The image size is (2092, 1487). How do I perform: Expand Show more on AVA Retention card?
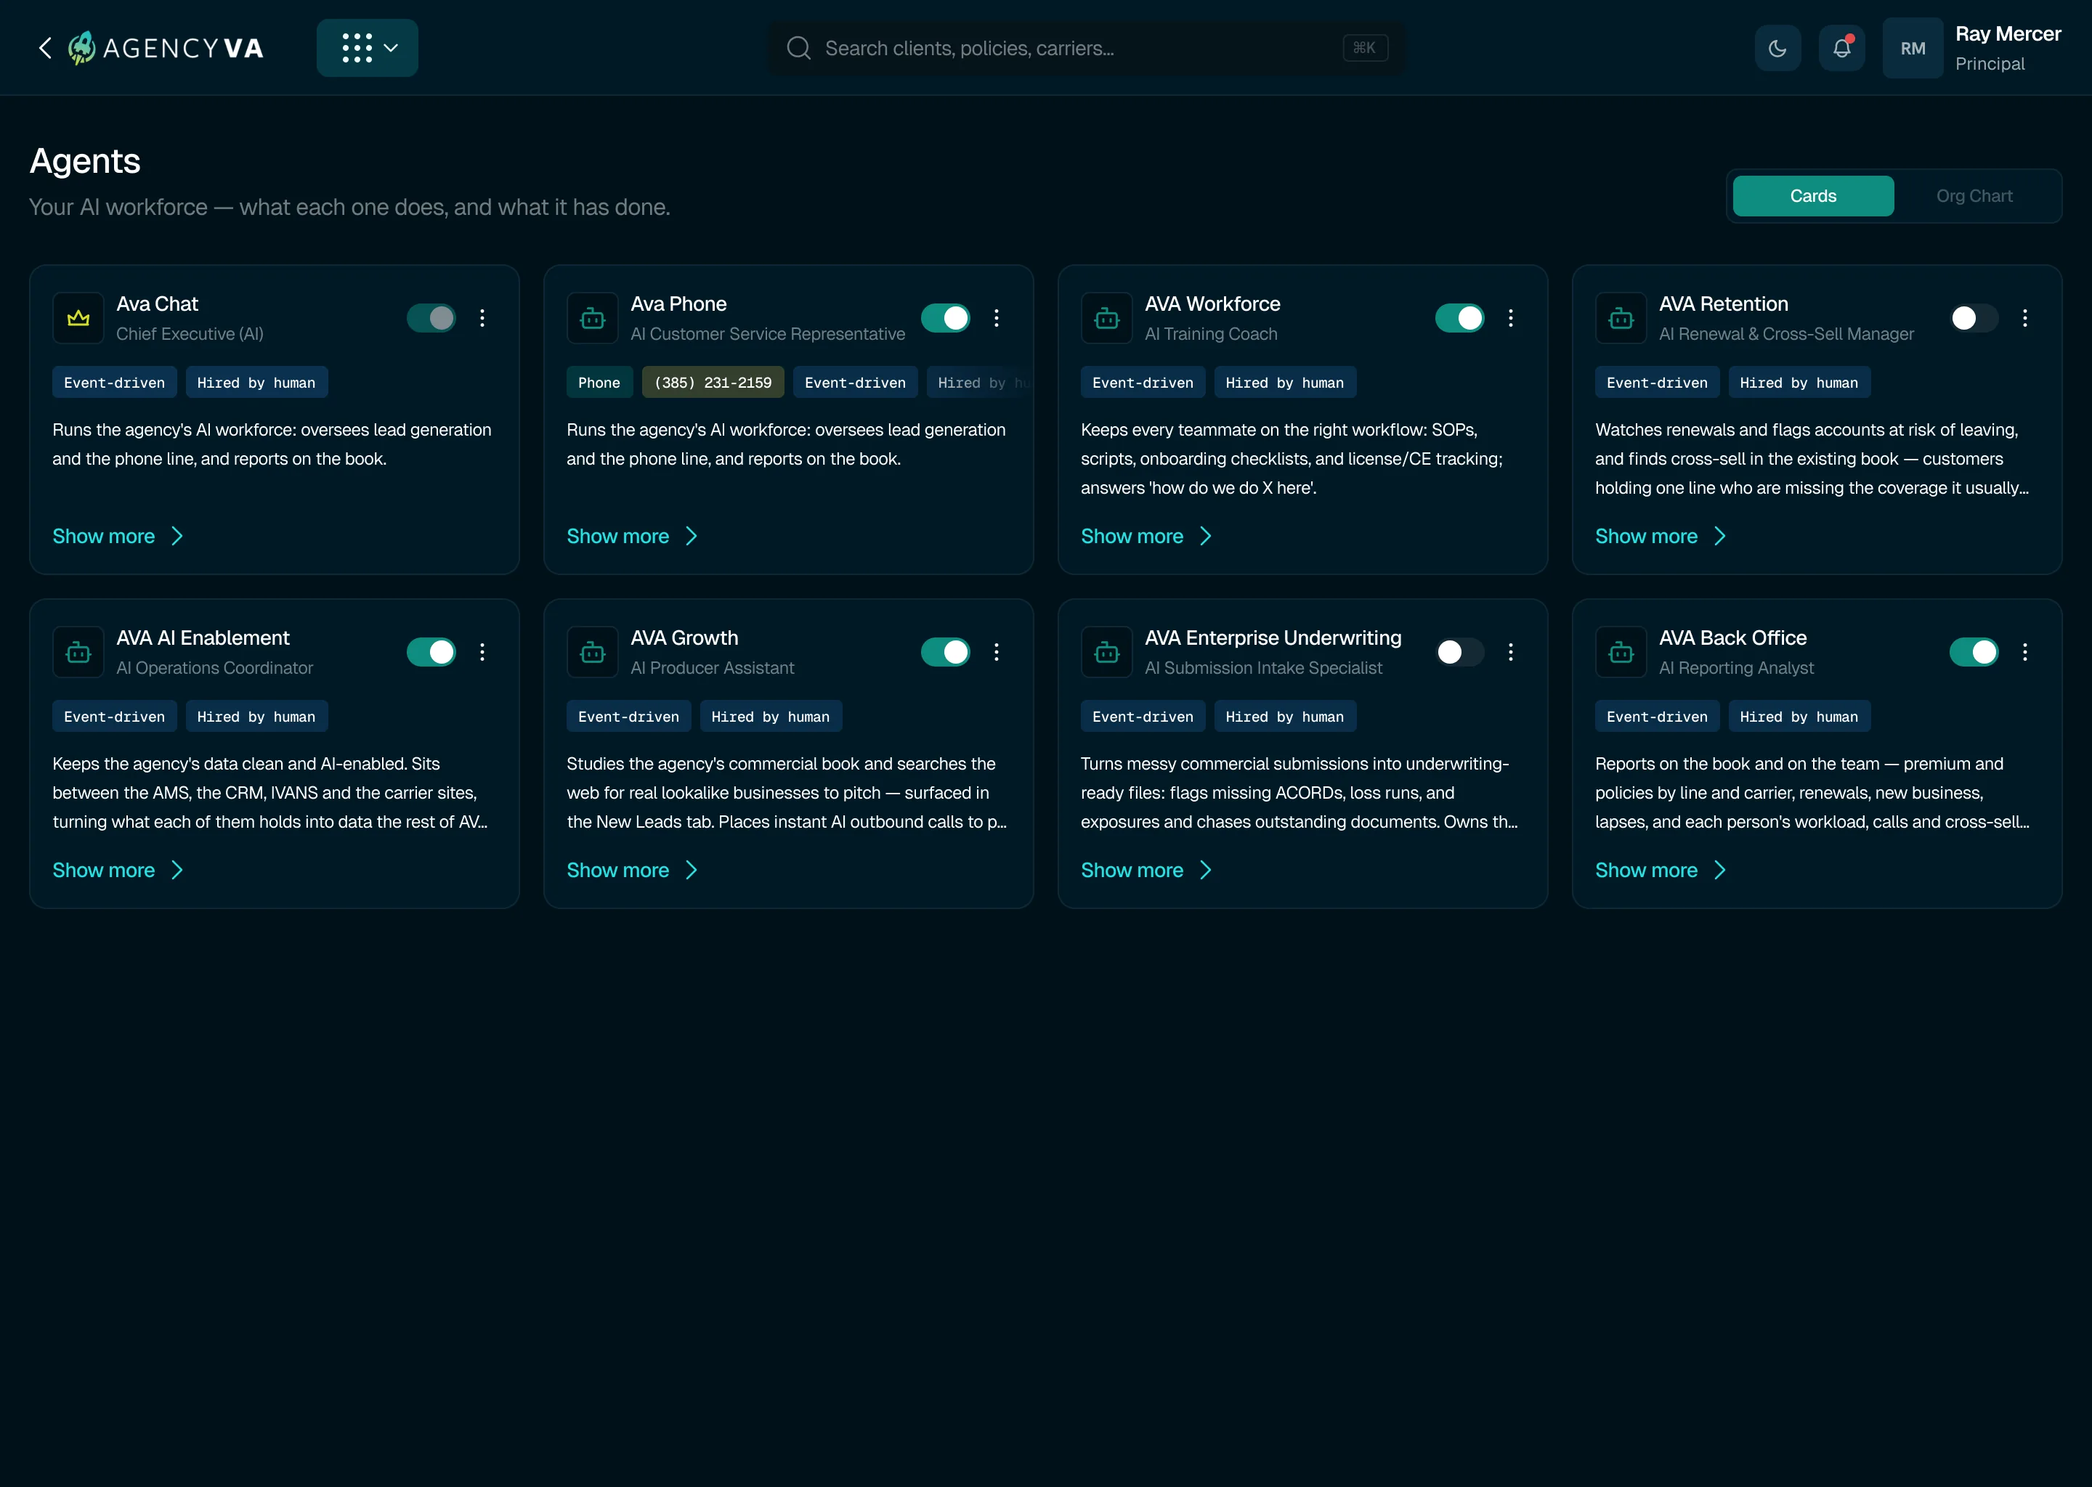1661,537
